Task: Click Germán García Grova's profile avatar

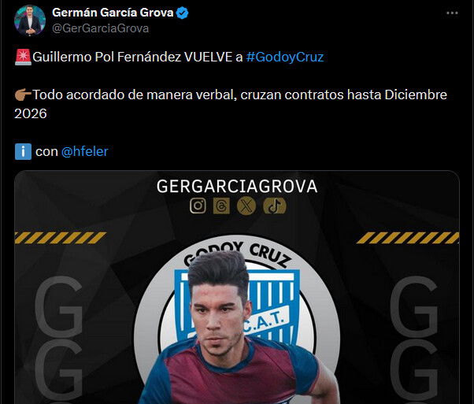Action: pos(30,20)
